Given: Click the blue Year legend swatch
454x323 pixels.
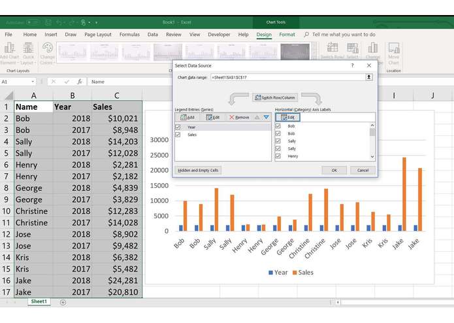Looking at the screenshot, I should [x=270, y=273].
